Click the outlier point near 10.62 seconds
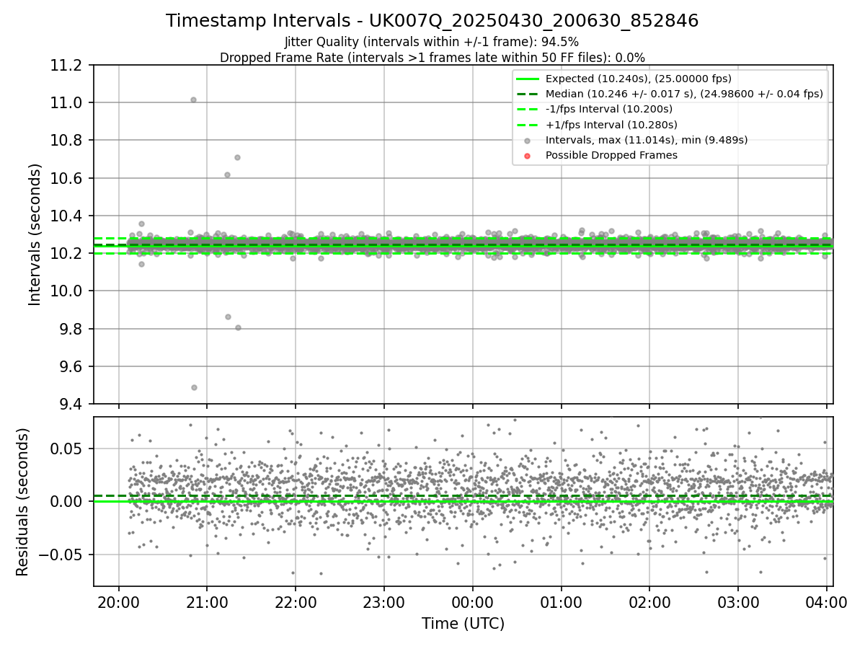This screenshot has width=865, height=649. pos(227,175)
